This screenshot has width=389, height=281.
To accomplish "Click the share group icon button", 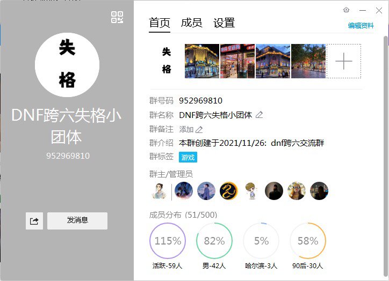I will pos(34,221).
